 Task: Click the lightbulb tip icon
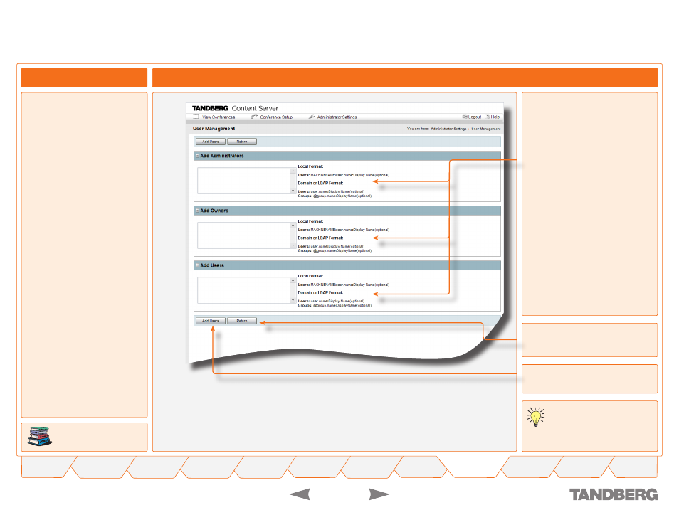536,418
